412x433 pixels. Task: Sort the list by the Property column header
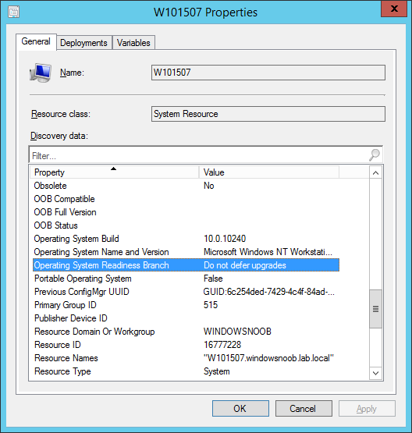point(115,172)
